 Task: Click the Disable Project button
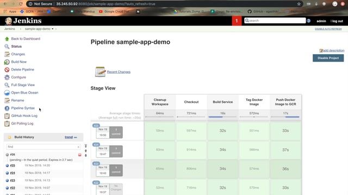click(x=328, y=58)
